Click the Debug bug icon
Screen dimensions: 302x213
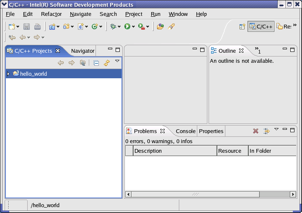point(113,26)
